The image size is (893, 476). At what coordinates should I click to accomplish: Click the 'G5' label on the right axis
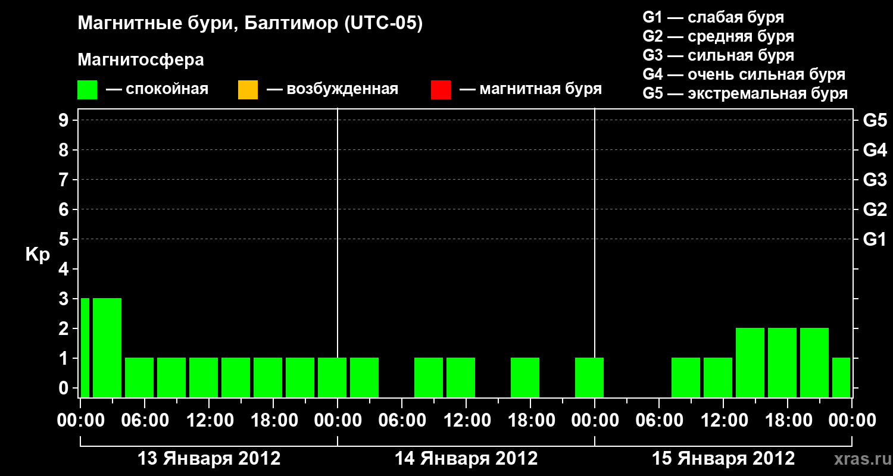tap(875, 120)
